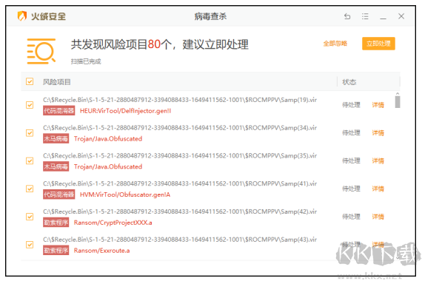Click the 木马病毒 tag for Samp(35).vir
422x281 pixels.
point(56,166)
